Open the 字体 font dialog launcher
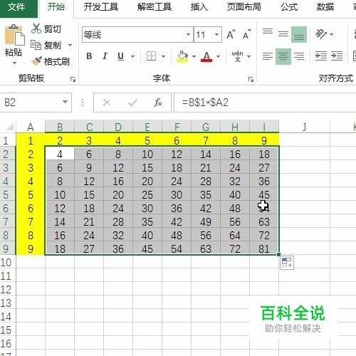Image resolution: width=356 pixels, height=356 pixels. coord(251,80)
